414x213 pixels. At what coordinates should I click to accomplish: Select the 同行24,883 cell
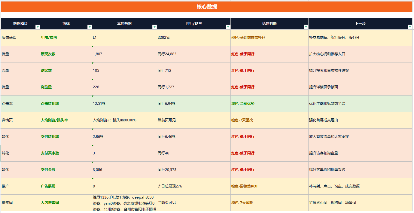point(194,54)
